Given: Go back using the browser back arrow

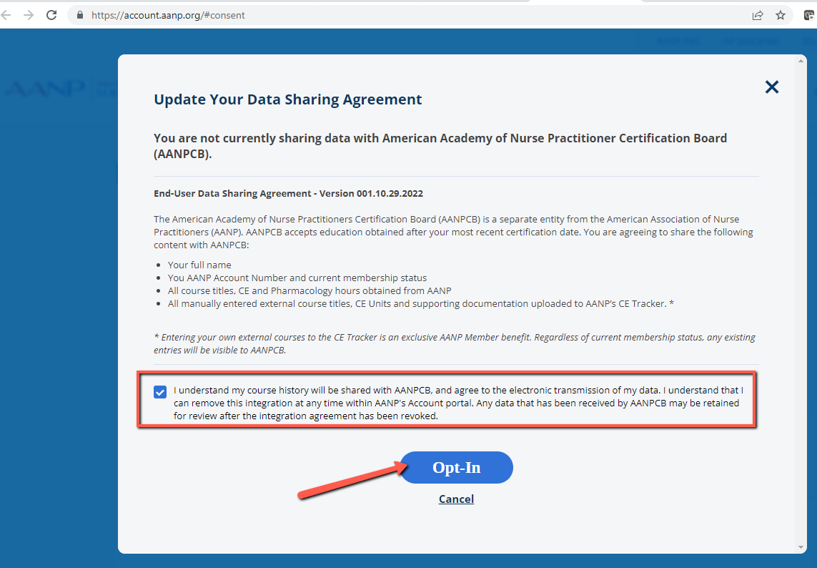Looking at the screenshot, I should point(6,15).
